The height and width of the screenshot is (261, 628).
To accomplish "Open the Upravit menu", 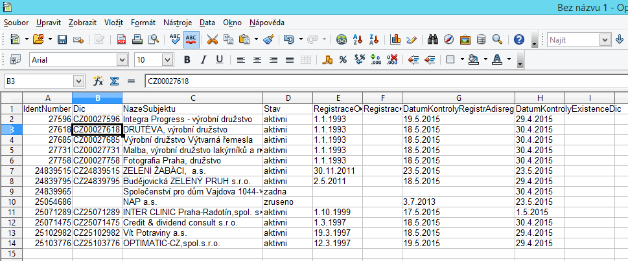I will 49,23.
